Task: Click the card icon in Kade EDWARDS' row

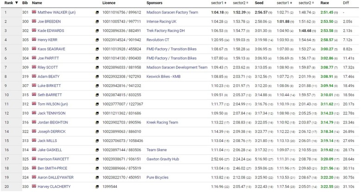Action: tap(97, 31)
